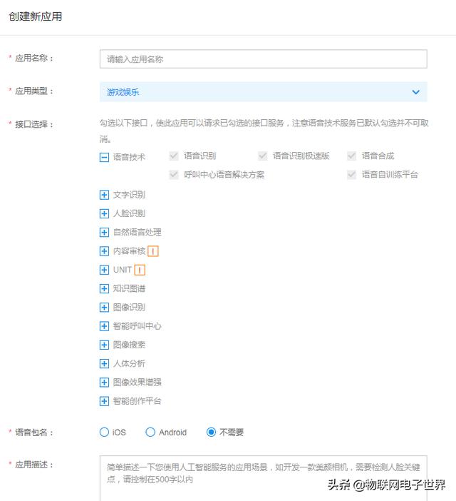
Task: Click the warning icon beside 内容审核
Action: (153, 251)
